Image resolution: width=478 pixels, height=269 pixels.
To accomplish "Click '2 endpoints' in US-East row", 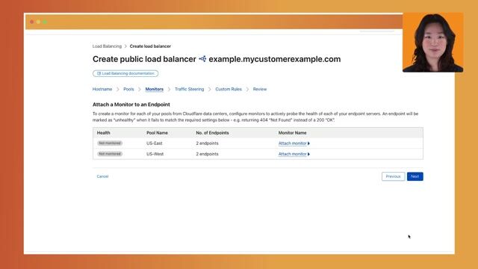I will coord(207,143).
